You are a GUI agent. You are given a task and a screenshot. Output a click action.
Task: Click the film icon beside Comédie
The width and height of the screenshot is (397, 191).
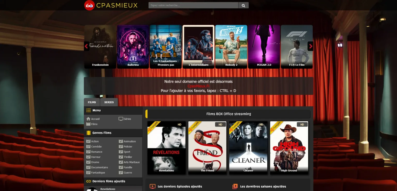pos(88,146)
